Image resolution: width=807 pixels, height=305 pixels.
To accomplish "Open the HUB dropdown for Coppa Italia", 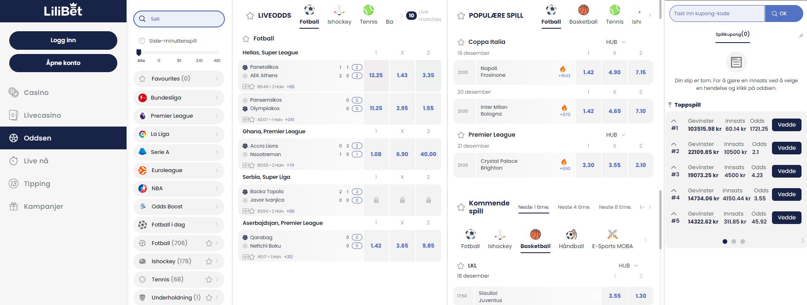I will point(616,42).
